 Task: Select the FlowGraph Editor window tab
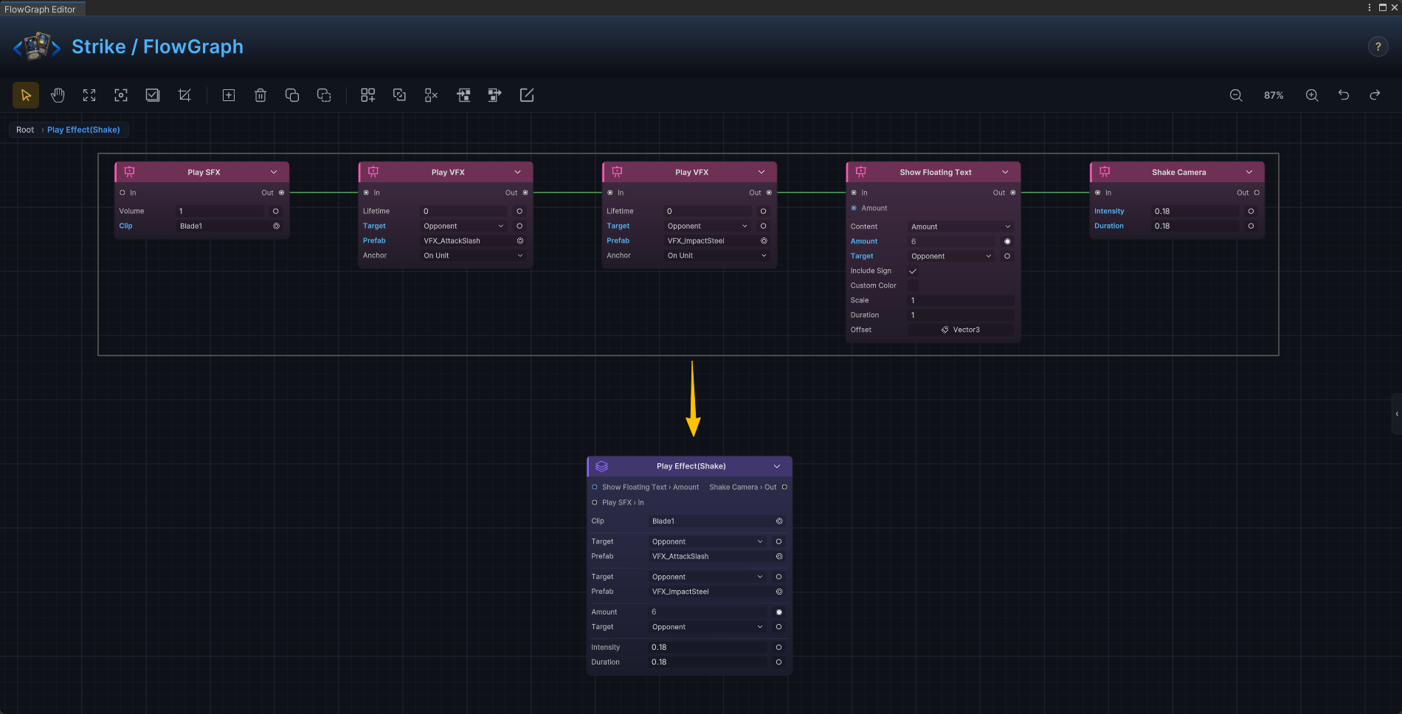point(41,9)
